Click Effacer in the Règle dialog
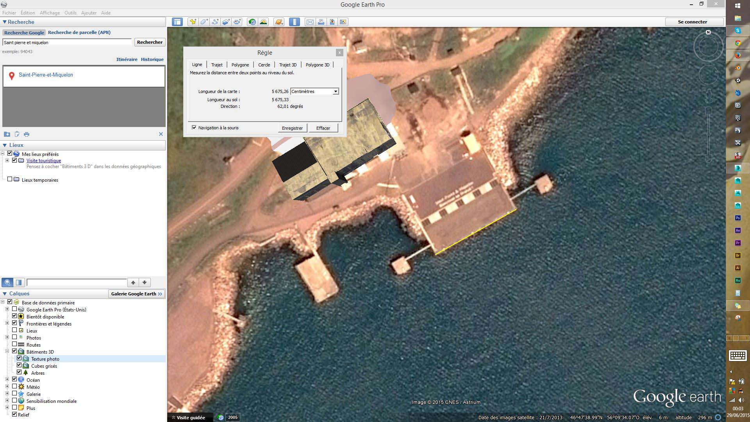This screenshot has width=750, height=422. click(323, 128)
